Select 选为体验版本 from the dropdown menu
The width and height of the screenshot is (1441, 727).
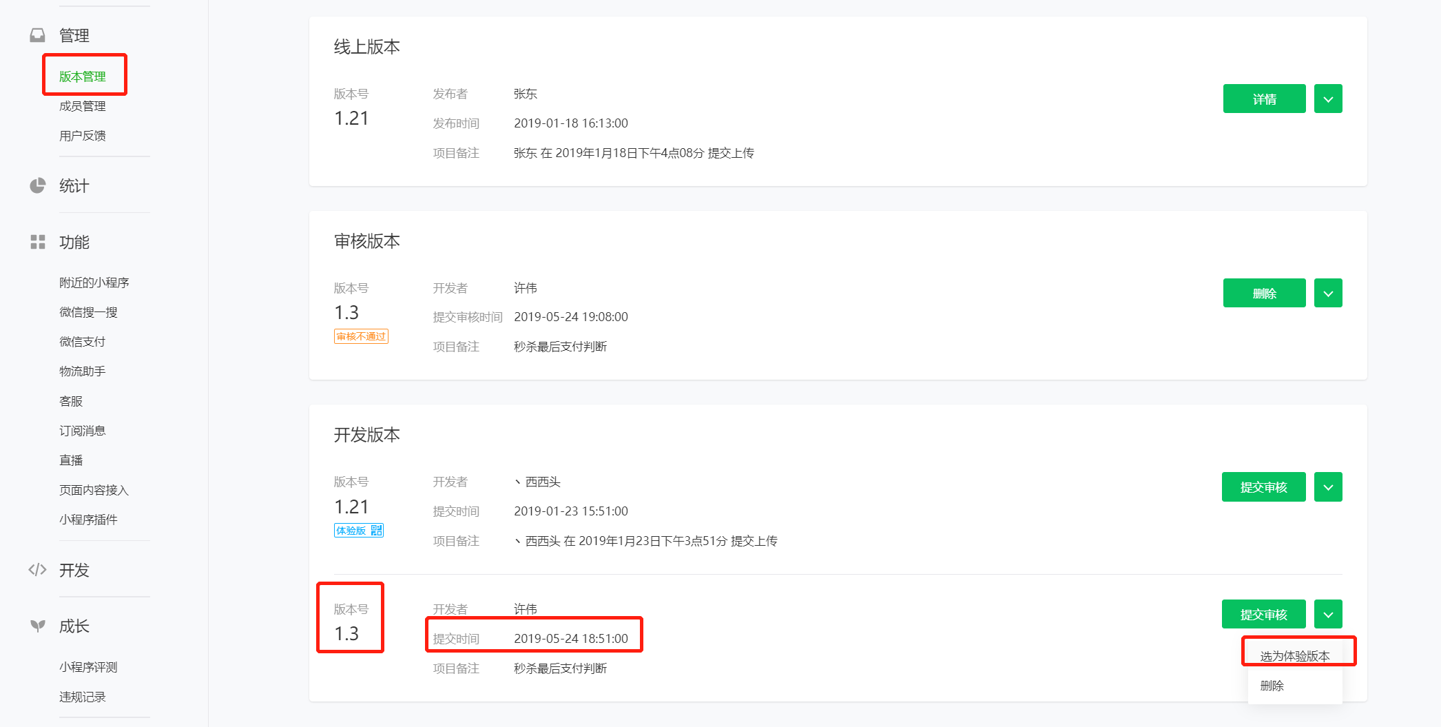pyautogui.click(x=1295, y=656)
